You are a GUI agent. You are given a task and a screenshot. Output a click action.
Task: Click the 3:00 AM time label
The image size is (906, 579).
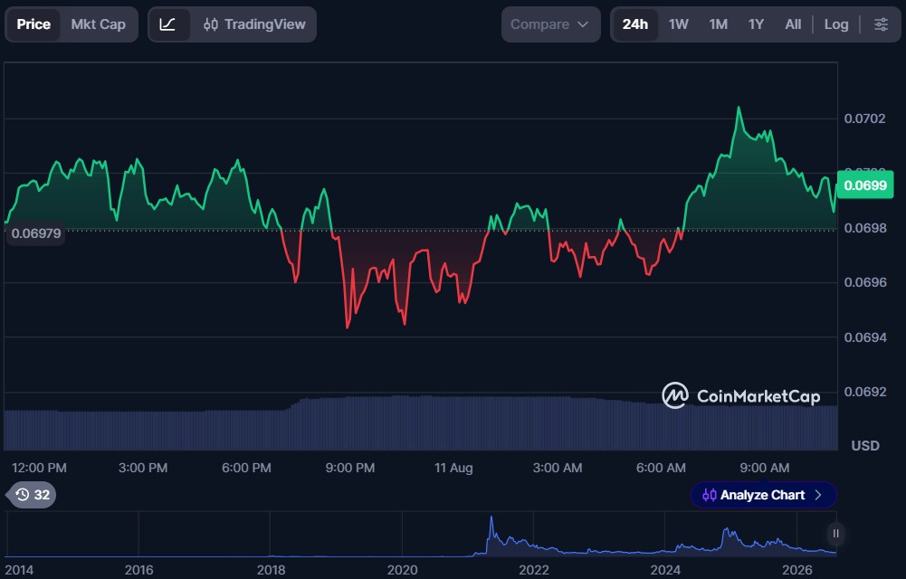[x=557, y=468]
